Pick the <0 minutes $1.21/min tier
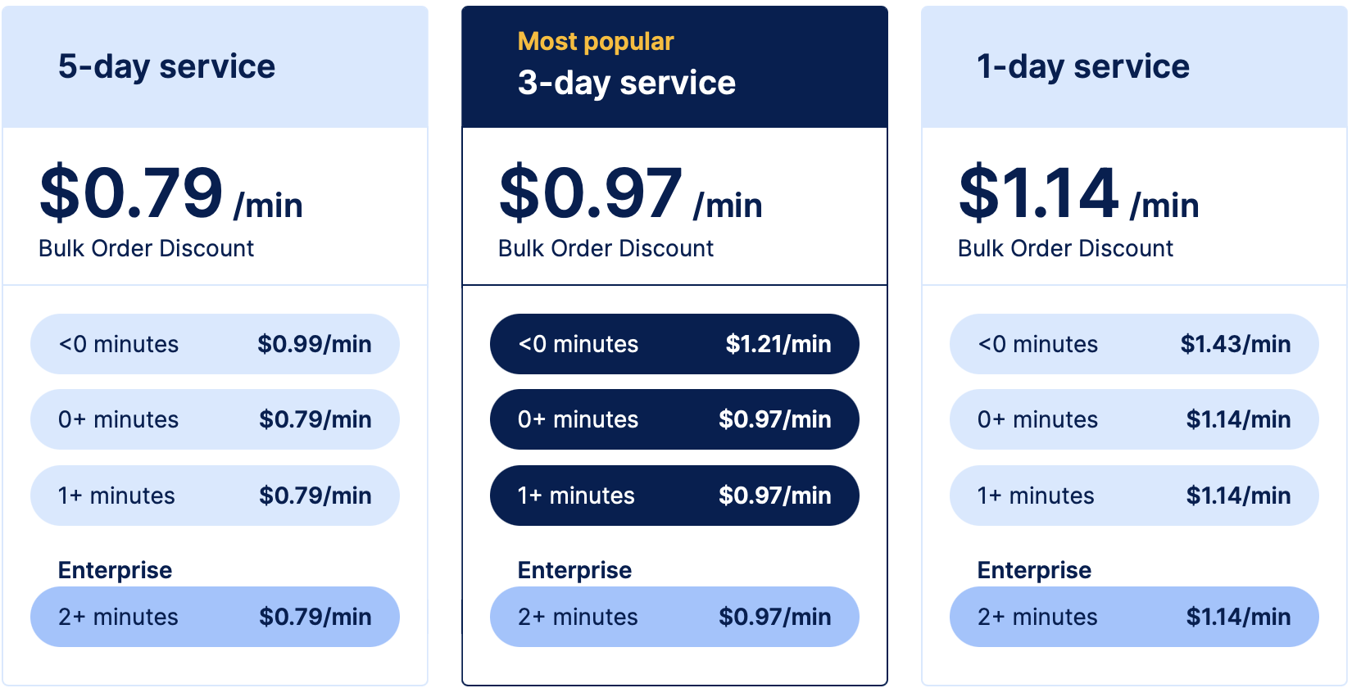 pos(674,344)
